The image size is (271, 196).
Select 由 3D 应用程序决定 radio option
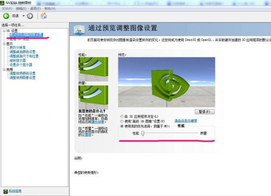(121, 117)
